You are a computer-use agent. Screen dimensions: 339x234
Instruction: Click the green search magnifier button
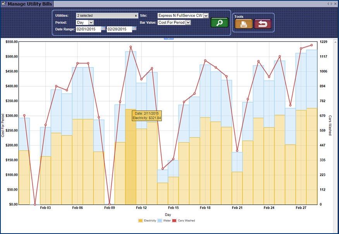[219, 23]
